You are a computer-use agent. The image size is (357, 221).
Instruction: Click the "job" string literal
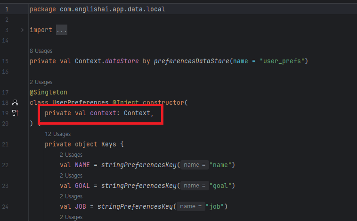[215, 207]
